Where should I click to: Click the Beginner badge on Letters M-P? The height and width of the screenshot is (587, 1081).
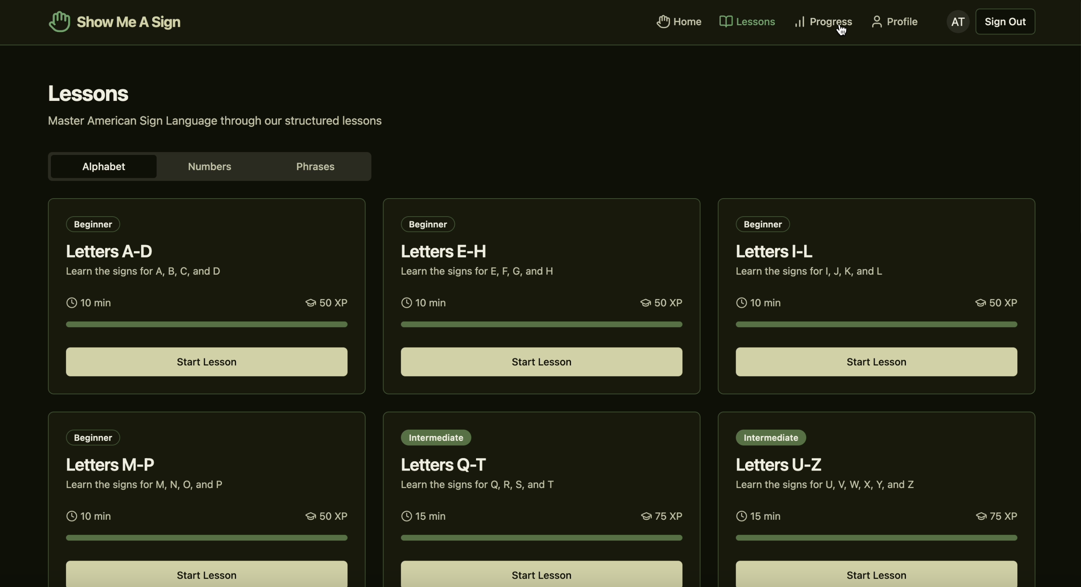coord(93,438)
